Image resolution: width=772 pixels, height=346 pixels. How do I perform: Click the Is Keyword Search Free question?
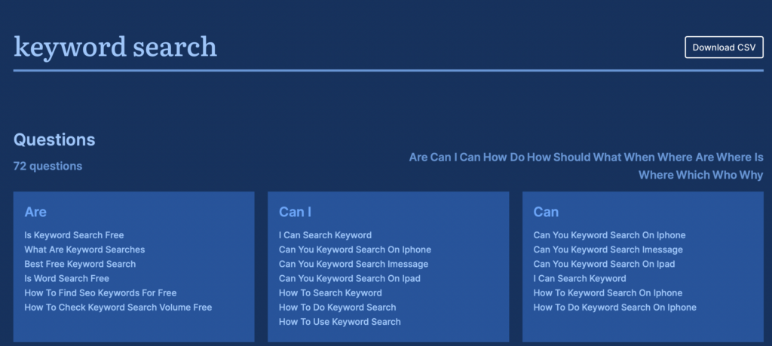click(x=74, y=235)
